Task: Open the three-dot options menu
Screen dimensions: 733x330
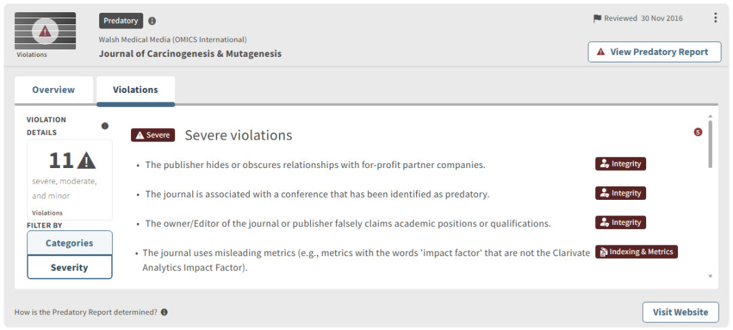Action: (715, 18)
